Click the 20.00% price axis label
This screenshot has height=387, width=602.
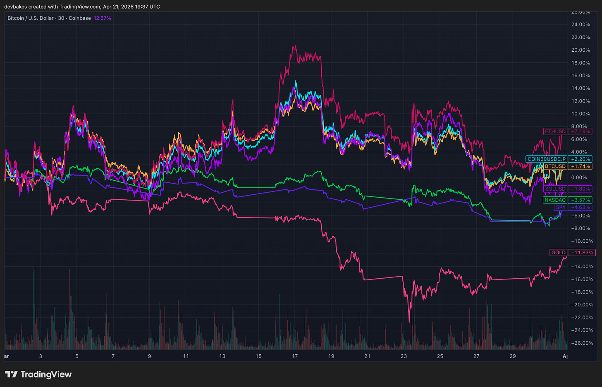[580, 50]
